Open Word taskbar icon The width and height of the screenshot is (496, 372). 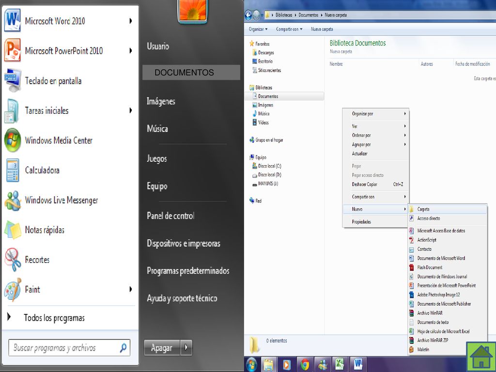358,364
